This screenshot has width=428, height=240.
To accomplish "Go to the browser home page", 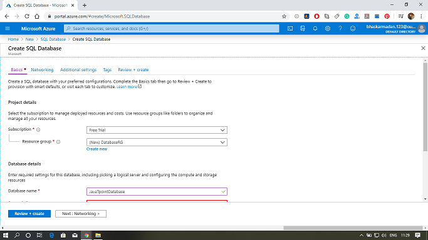I will click(x=37, y=16).
